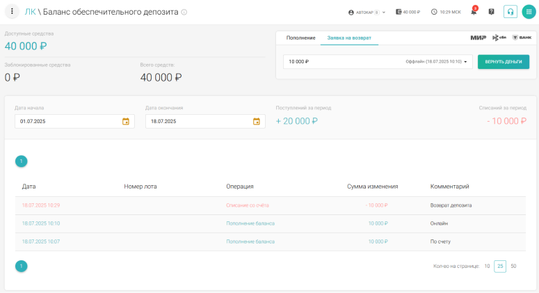Open the green apps grid button
Image resolution: width=539 pixels, height=293 pixels.
529,12
